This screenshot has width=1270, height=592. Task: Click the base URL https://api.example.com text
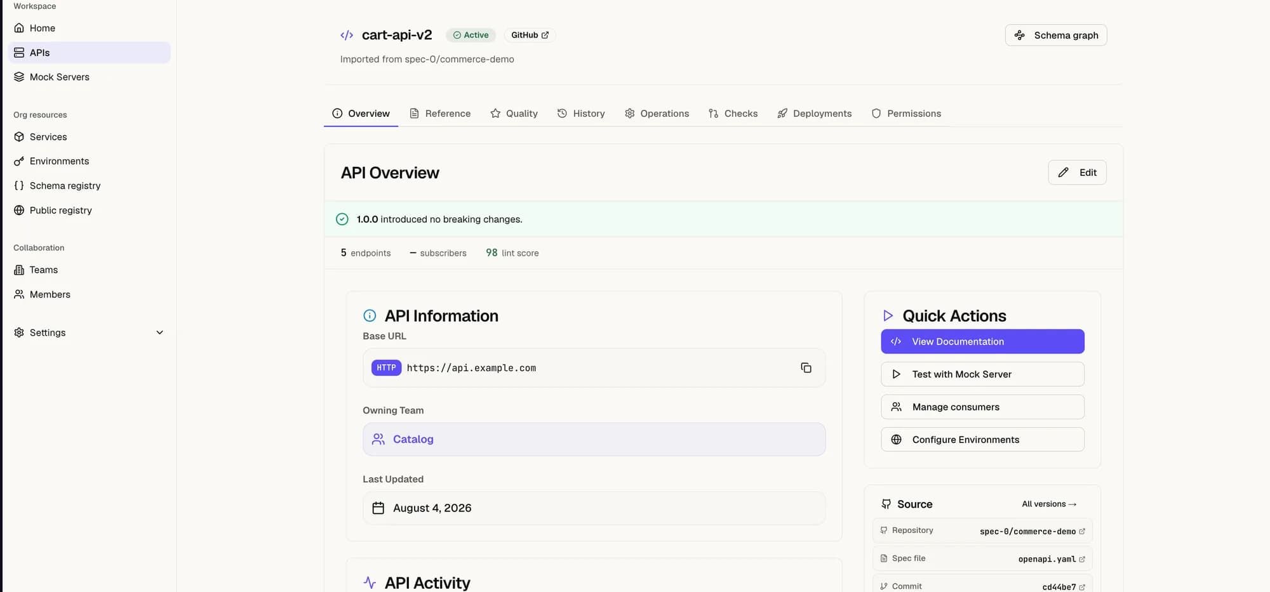tap(471, 368)
